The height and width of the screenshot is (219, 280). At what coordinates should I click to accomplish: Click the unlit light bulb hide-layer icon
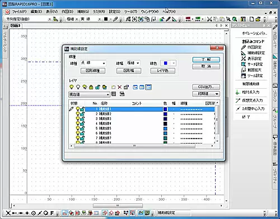[78, 87]
